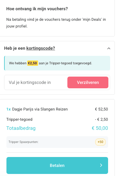
Task: Select the Dagje Parijs via Slangen Reizen item
Action: pyautogui.click(x=40, y=109)
